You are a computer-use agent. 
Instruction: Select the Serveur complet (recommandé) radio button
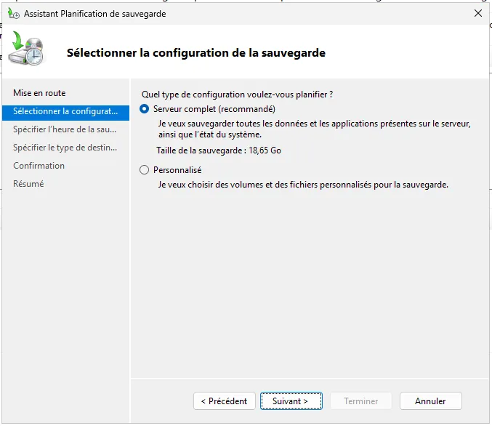[x=144, y=109]
